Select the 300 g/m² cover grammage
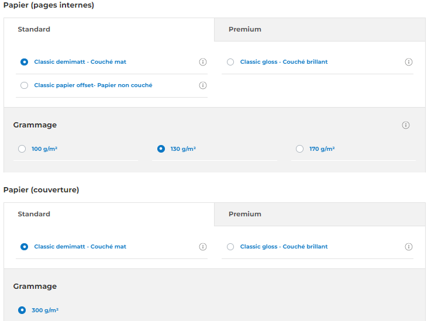 [22, 310]
